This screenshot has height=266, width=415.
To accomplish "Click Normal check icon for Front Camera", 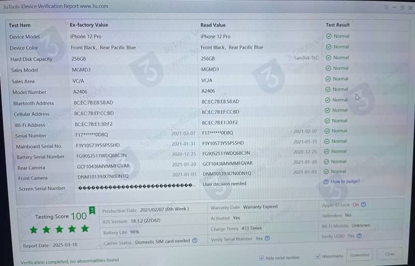I will (326, 171).
